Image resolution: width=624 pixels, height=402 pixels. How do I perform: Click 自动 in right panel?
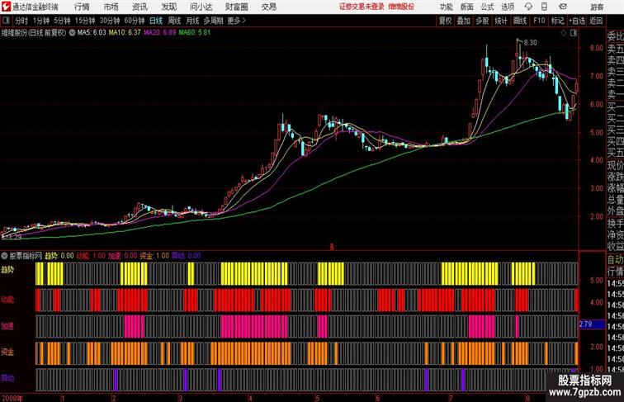click(x=615, y=259)
